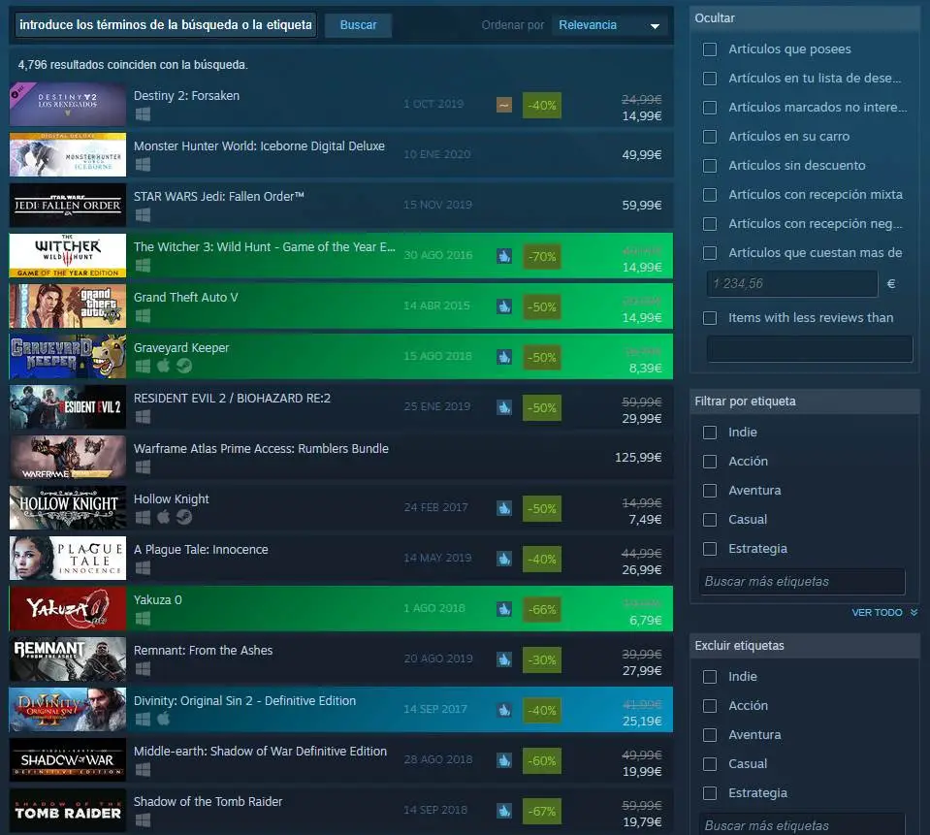Click the Mac icon under Divinity: Original Sin 2
Image resolution: width=930 pixels, height=835 pixels.
[x=164, y=719]
